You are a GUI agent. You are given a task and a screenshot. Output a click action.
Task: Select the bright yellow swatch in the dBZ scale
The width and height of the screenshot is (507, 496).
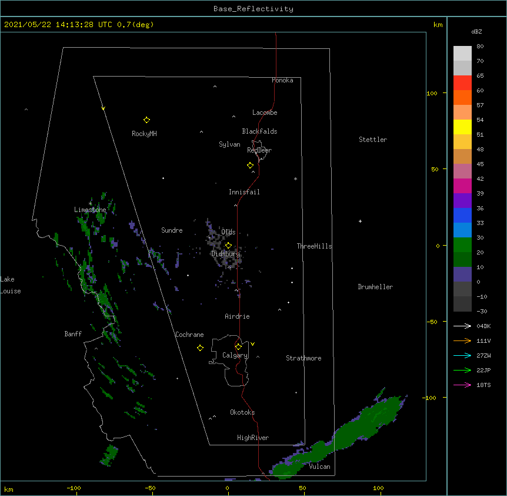462,127
